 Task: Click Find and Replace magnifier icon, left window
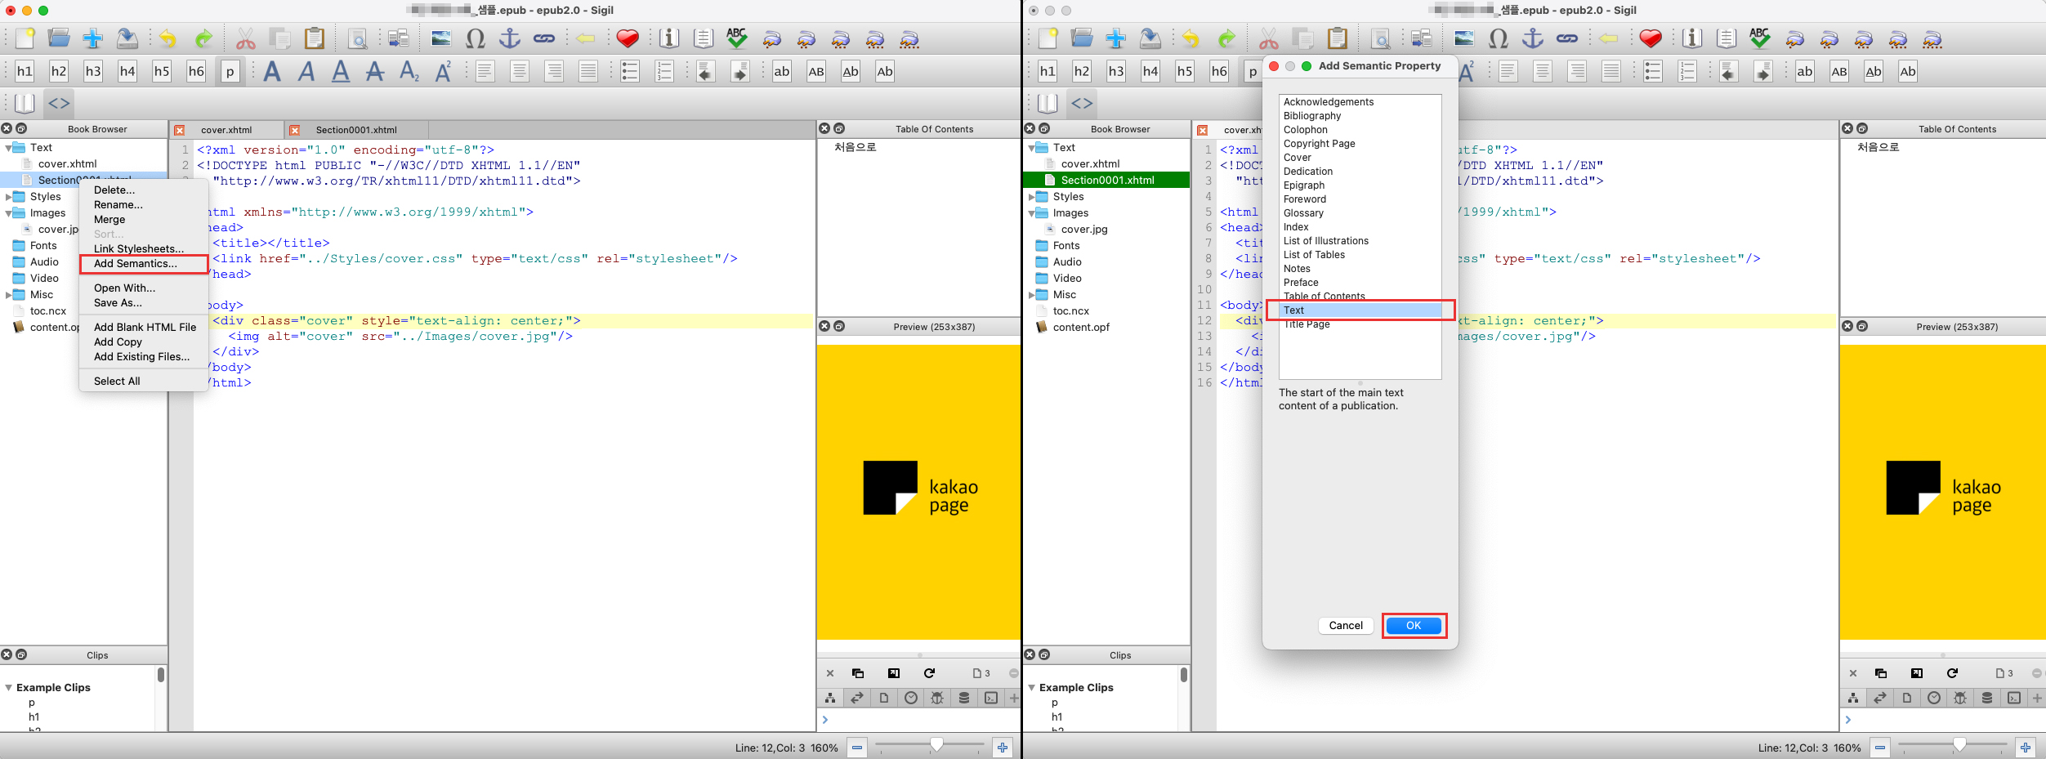pyautogui.click(x=357, y=38)
